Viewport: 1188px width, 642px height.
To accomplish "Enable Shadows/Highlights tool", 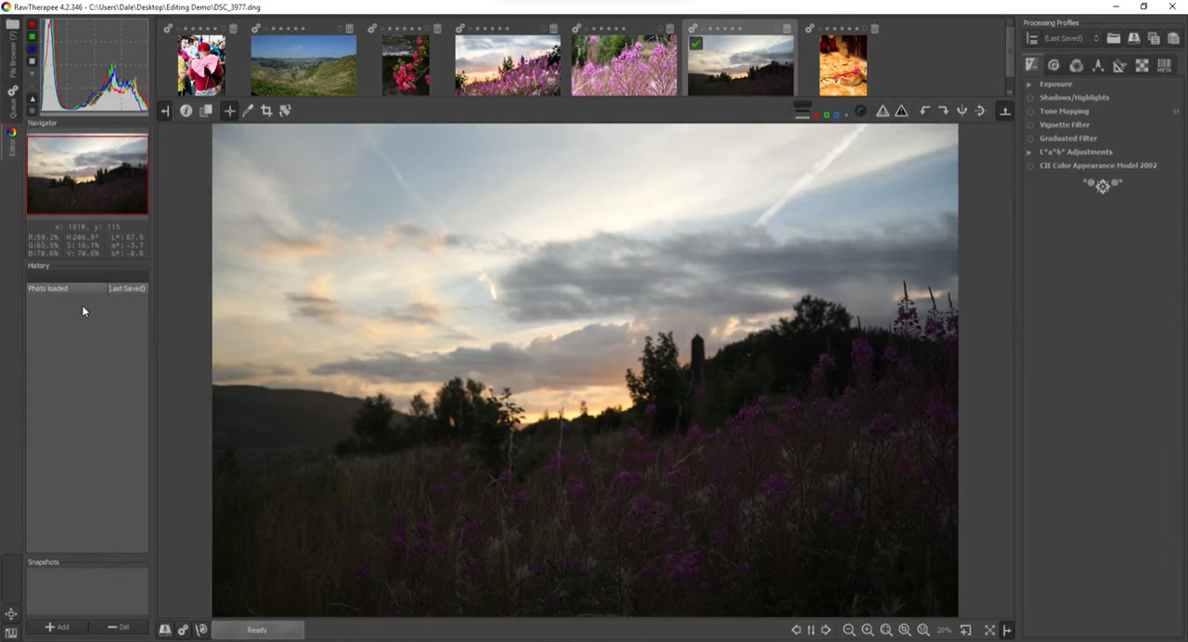I will coord(1029,97).
